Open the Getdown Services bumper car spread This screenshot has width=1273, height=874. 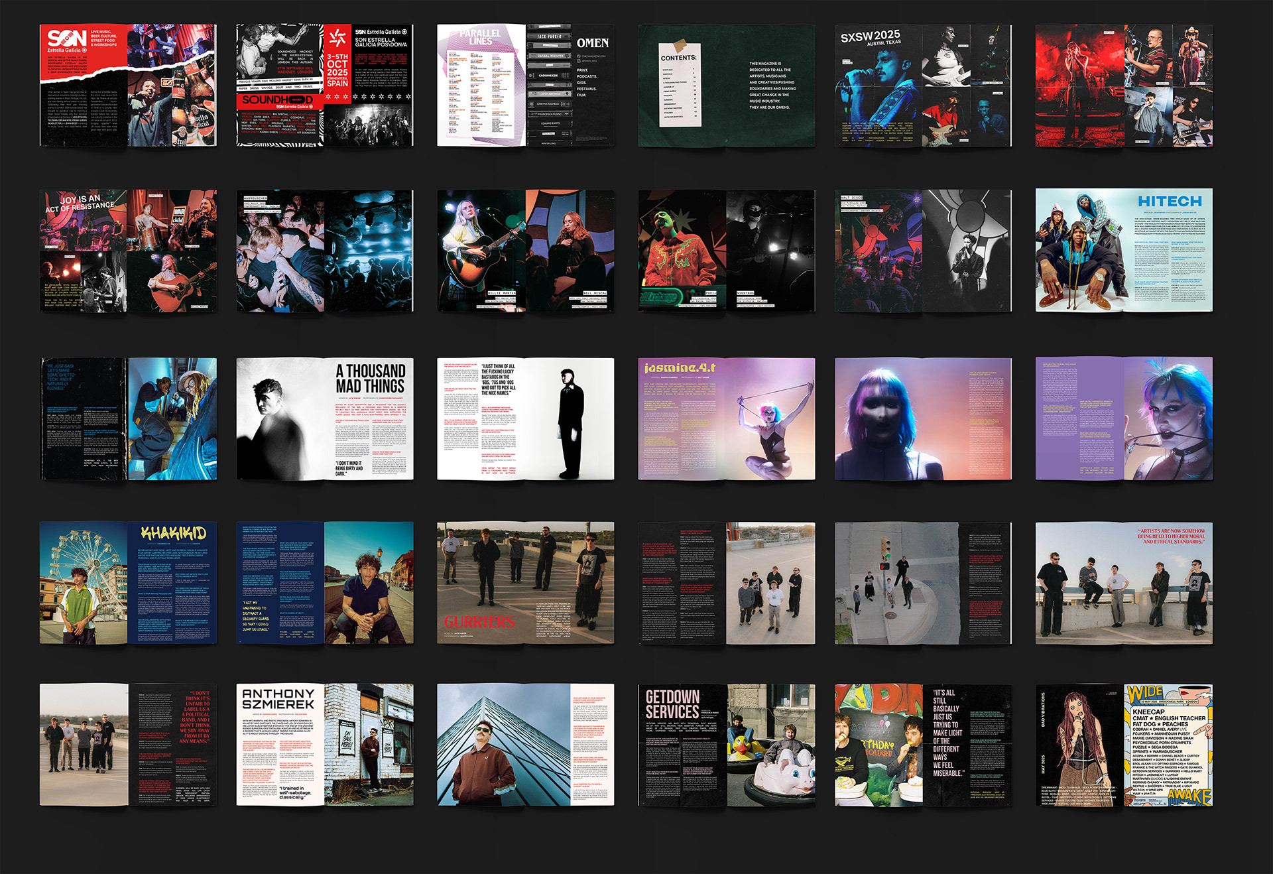pyautogui.click(x=726, y=745)
